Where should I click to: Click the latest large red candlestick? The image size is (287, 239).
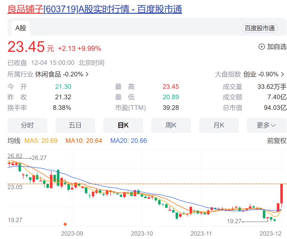click(281, 194)
